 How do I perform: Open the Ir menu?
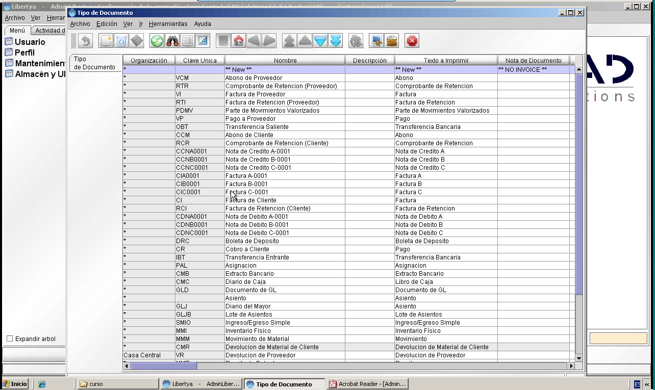click(141, 24)
